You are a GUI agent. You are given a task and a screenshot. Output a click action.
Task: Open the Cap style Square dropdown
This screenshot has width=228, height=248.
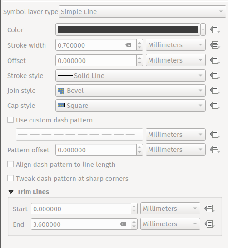130,105
